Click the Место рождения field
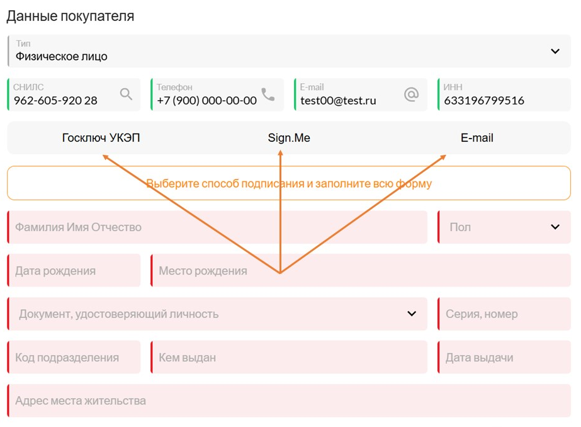Screen dimensions: 581x427 [x=361, y=271]
